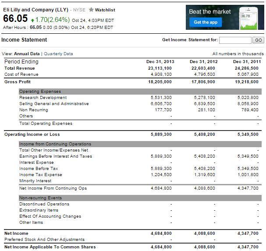
Task: Click the Watchlist label
Action: click(x=105, y=10)
